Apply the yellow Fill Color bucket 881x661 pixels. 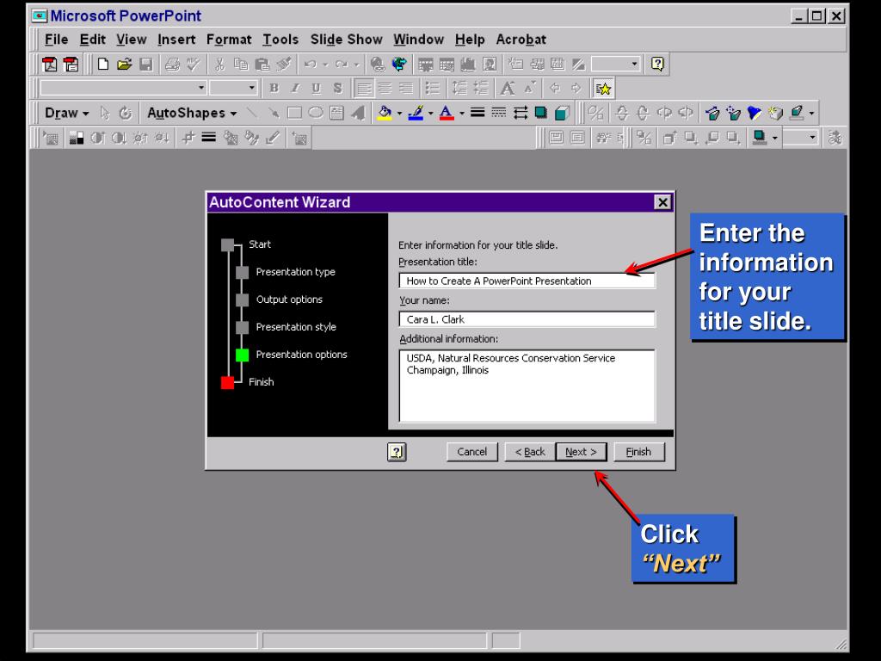pos(385,113)
